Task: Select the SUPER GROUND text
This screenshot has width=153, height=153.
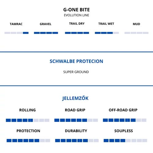Action: [x=76, y=72]
